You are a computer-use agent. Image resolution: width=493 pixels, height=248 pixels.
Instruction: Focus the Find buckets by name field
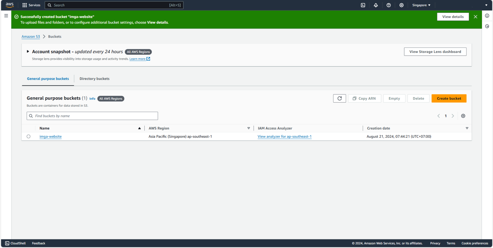click(x=92, y=116)
